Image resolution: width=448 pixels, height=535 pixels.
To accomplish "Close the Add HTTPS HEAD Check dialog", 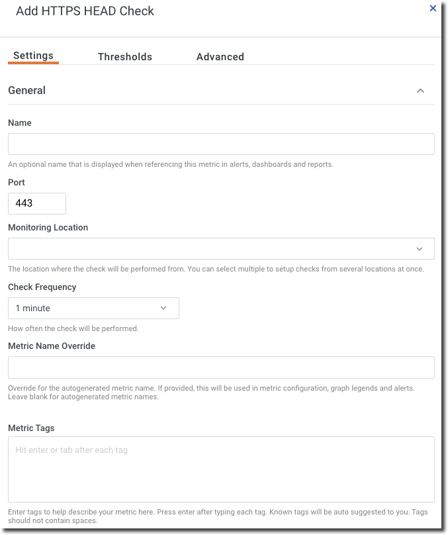I will tap(433, 9).
